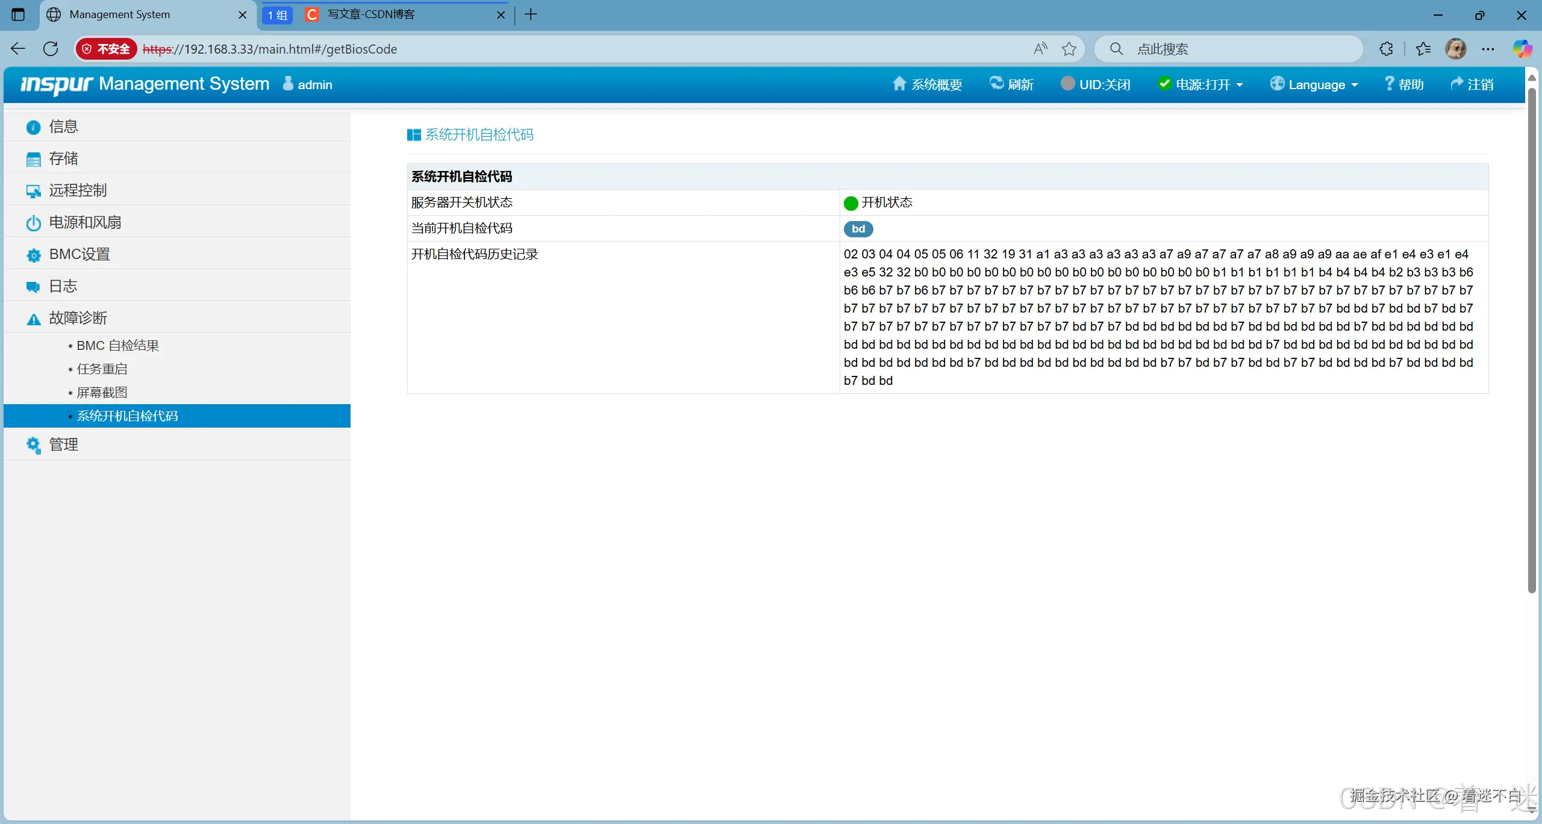Screen dimensions: 1542x824
Task: Open 帮助 help question-mark icon
Action: point(1389,84)
